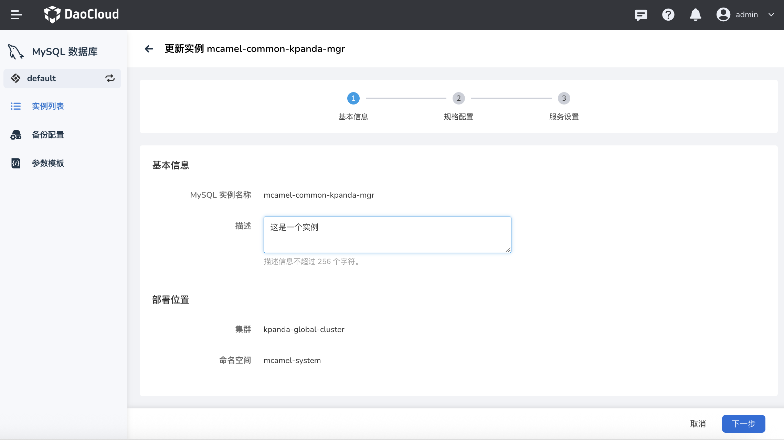Image resolution: width=784 pixels, height=440 pixels.
Task: Click the workspace switch icon on default
Action: (110, 78)
